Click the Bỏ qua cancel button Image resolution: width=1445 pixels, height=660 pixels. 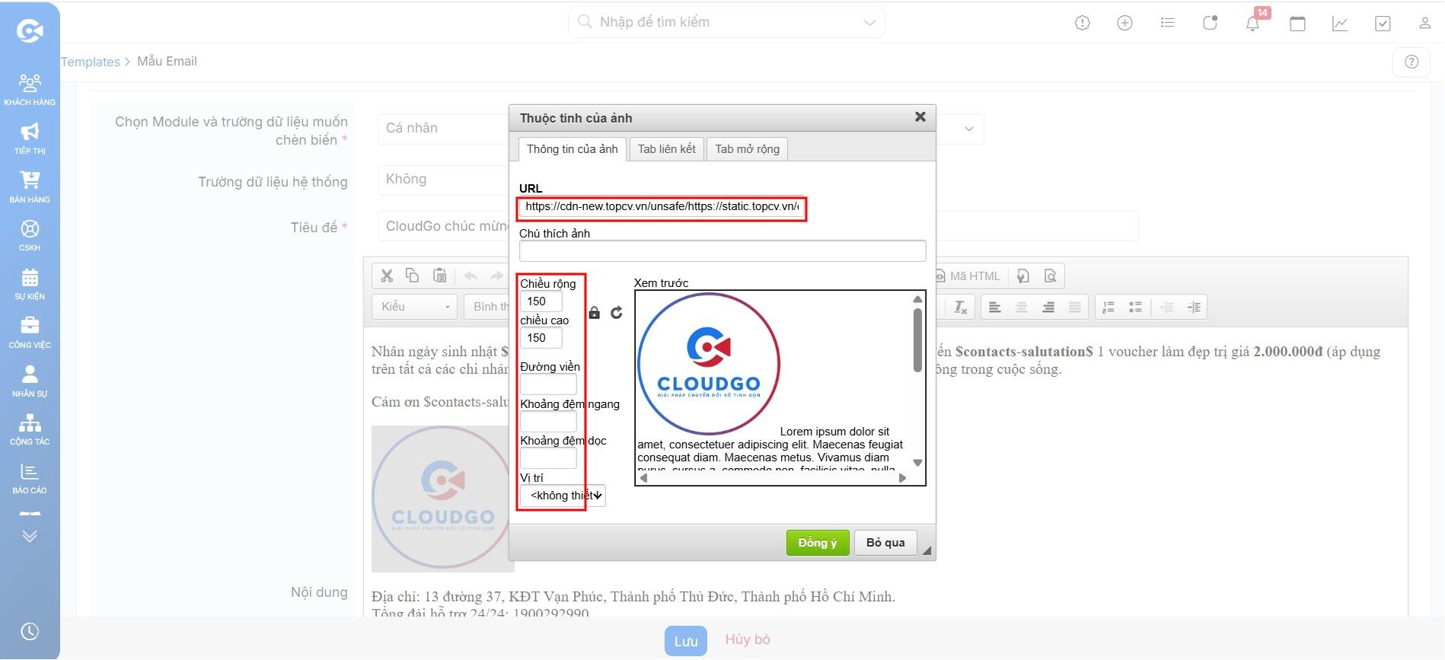885,543
